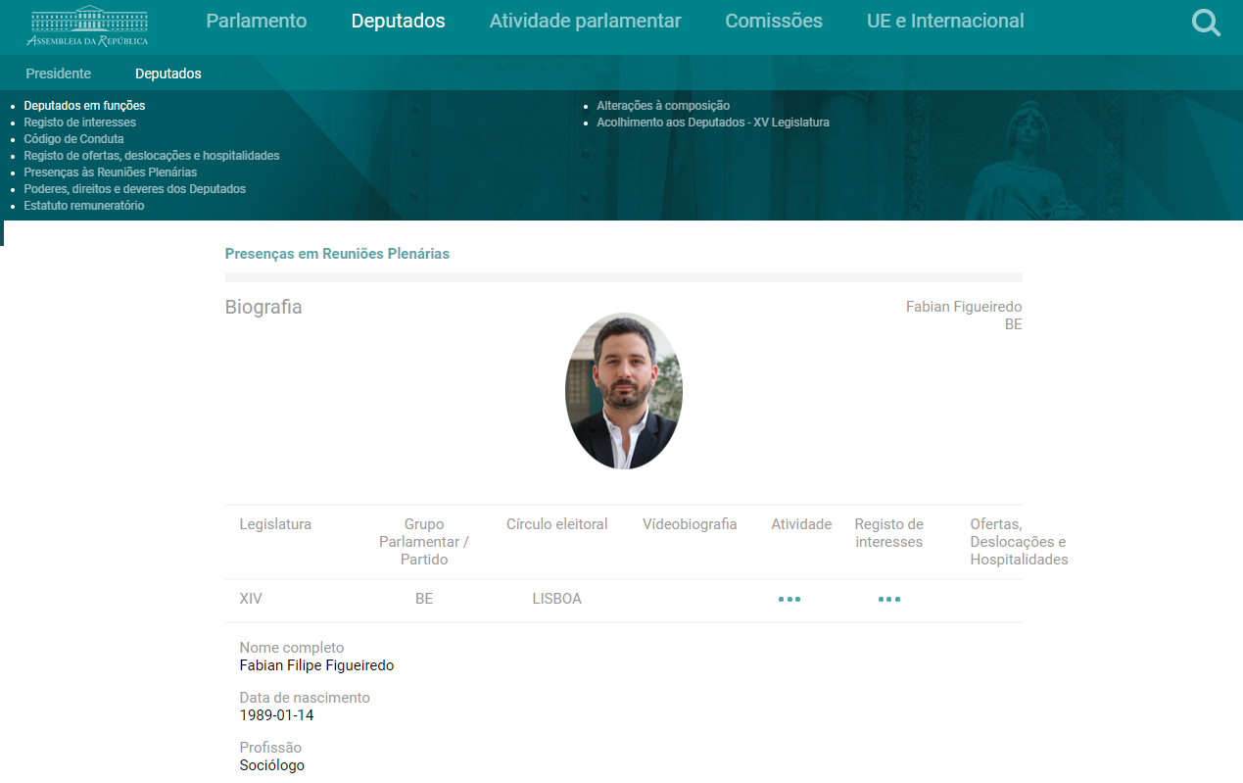1243x783 pixels.
Task: Open the Atividade three-dots icon
Action: [x=789, y=599]
